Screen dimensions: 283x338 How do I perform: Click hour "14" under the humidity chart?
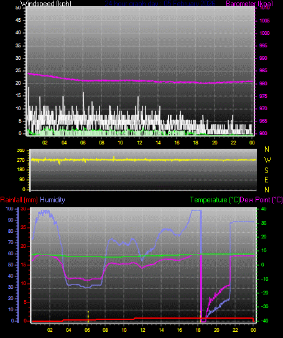(161, 330)
